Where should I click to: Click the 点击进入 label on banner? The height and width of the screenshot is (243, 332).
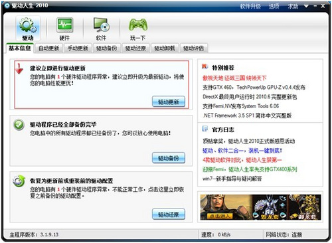[220, 216]
